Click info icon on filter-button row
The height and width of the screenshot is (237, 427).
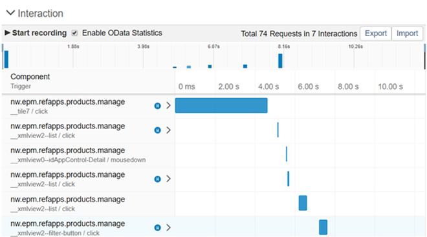tap(157, 227)
